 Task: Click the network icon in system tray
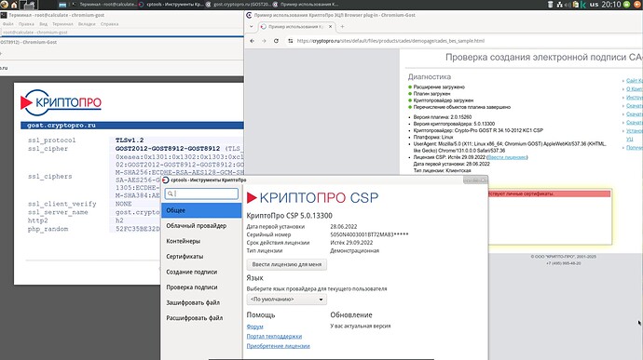pos(560,5)
